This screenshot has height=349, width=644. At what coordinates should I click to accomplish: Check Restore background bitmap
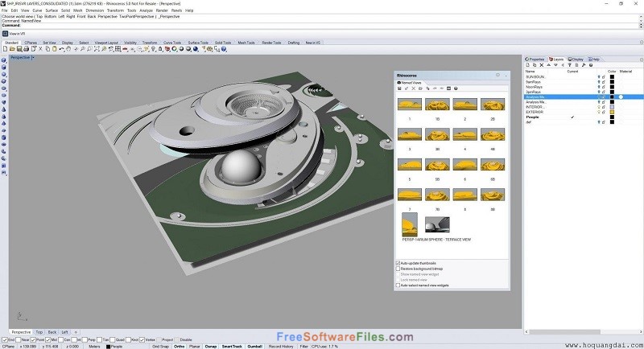(398, 269)
